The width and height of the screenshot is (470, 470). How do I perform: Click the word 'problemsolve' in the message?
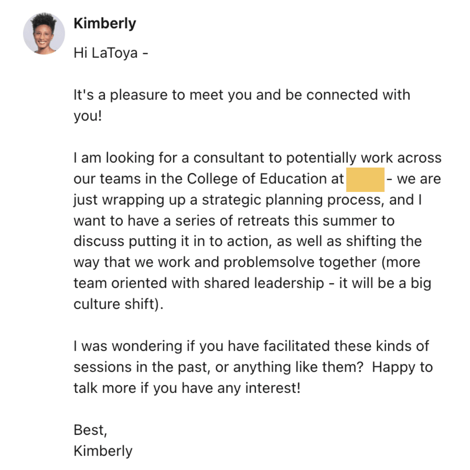pyautogui.click(x=269, y=262)
